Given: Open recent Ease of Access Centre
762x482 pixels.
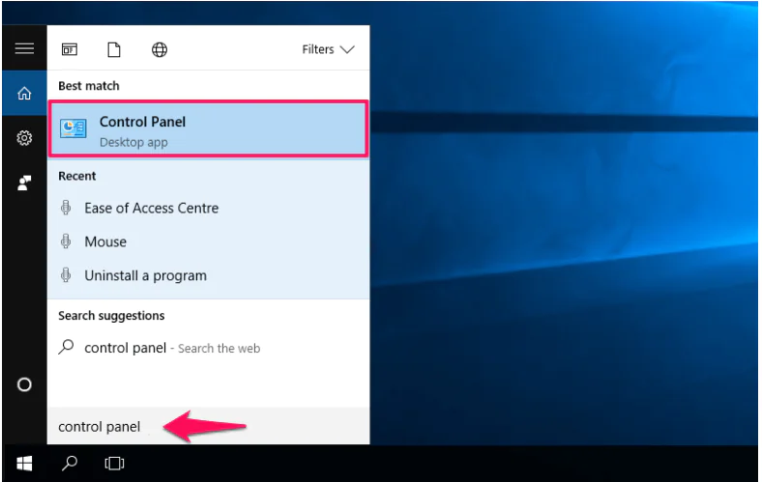Looking at the screenshot, I should [208, 209].
